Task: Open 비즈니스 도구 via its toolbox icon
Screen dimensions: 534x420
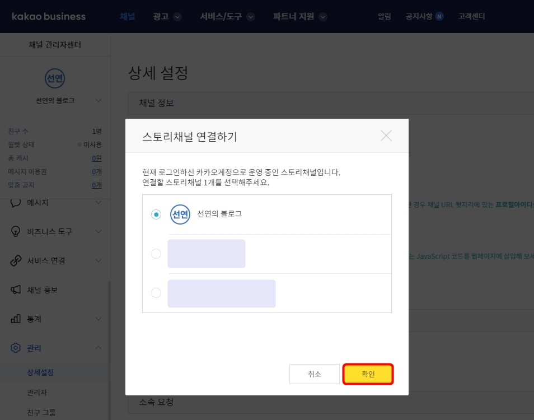Action: point(17,232)
